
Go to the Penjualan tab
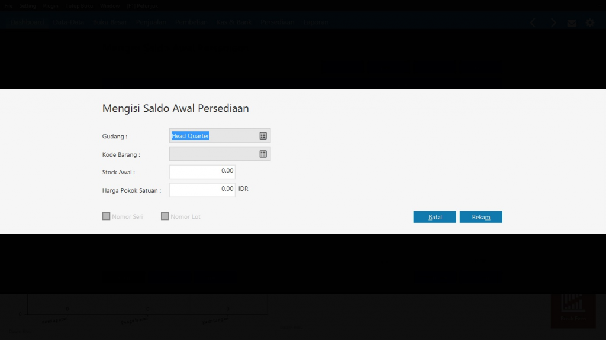[x=151, y=22]
